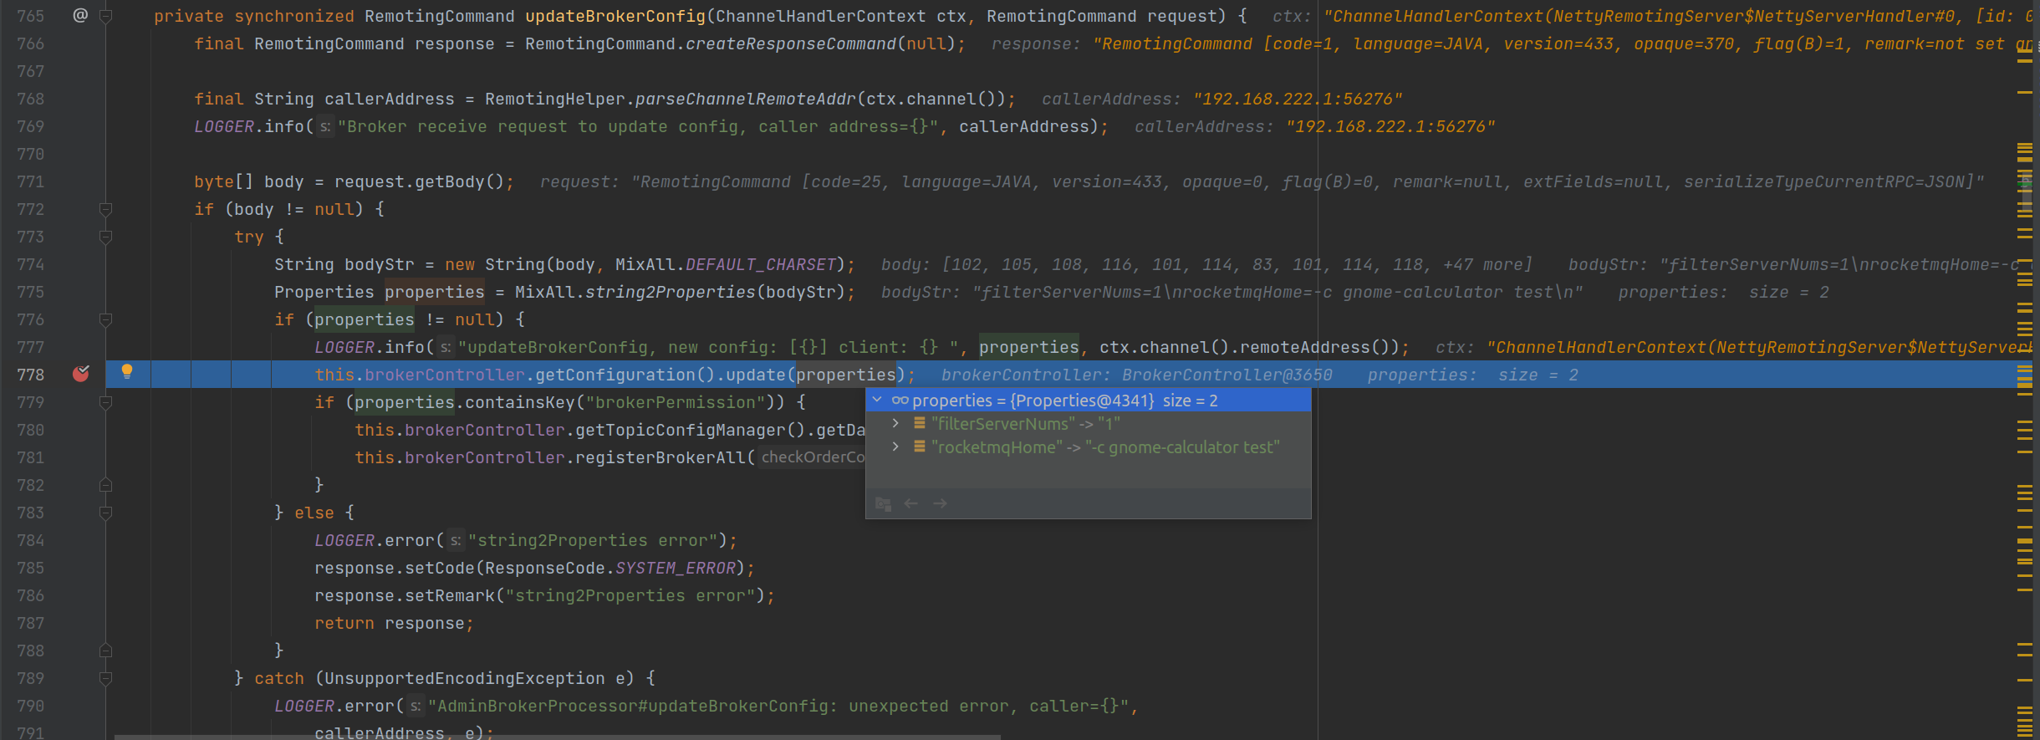This screenshot has height=740, width=2040.
Task: Fold the updateBrokerConfig method at line 765
Action: (x=106, y=16)
